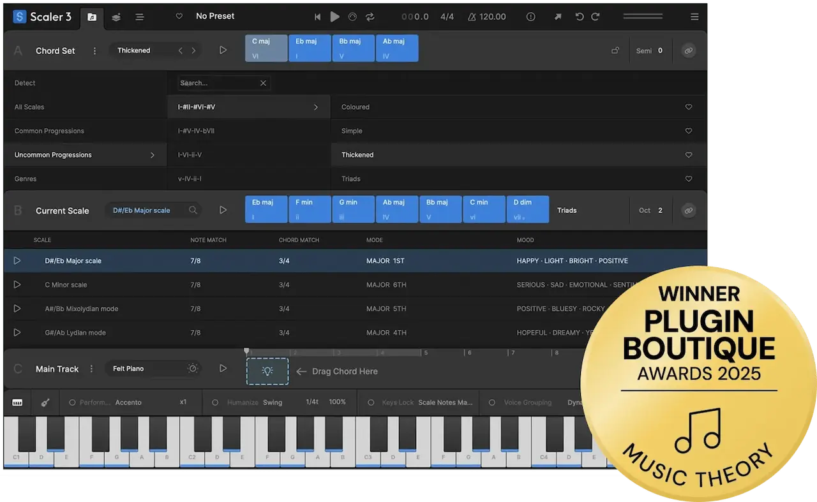Click the diagonal arrow export icon
The width and height of the screenshot is (817, 502).
pos(558,17)
